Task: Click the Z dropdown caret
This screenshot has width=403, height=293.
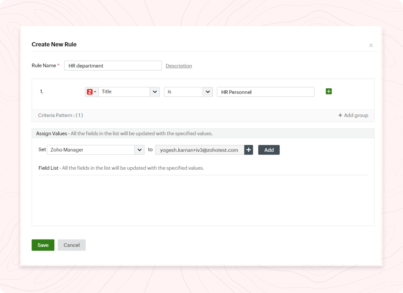Action: pyautogui.click(x=96, y=91)
